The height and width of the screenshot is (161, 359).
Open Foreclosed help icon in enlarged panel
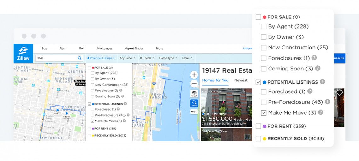click(310, 91)
